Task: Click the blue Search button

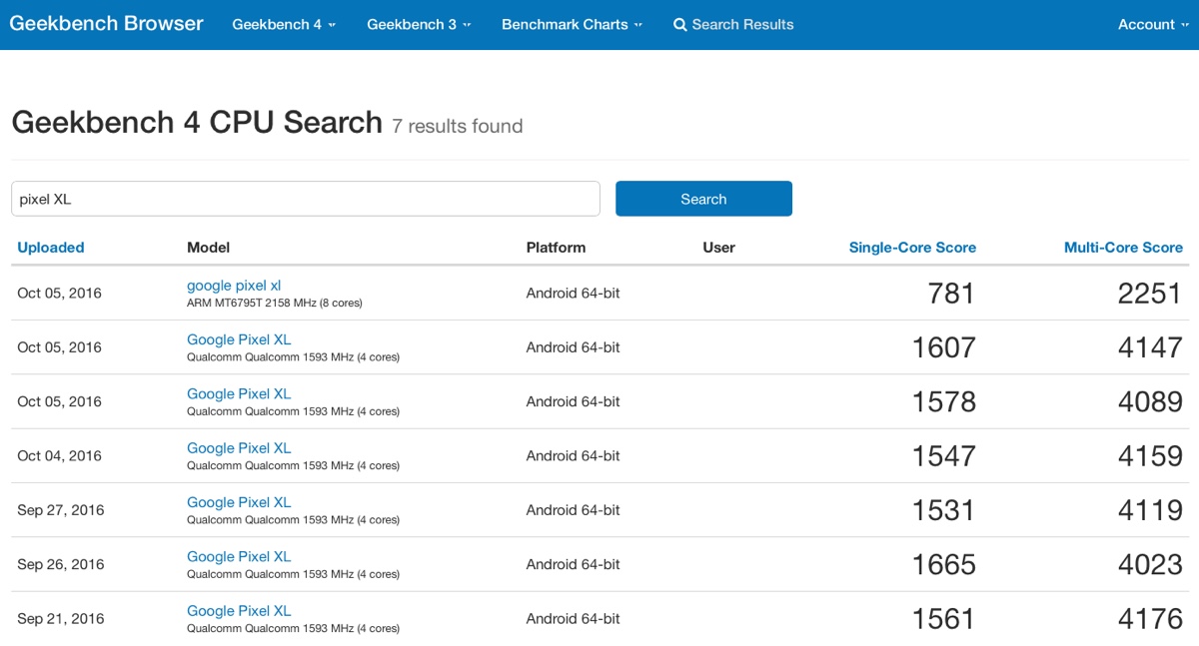Action: click(703, 199)
